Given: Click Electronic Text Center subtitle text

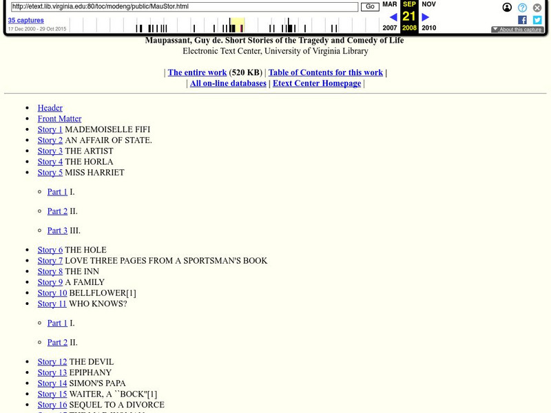Looking at the screenshot, I should [275, 51].
